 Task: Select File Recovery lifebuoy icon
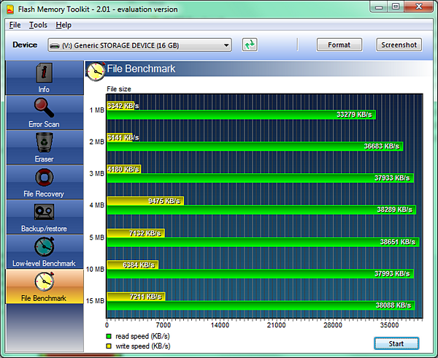44,178
